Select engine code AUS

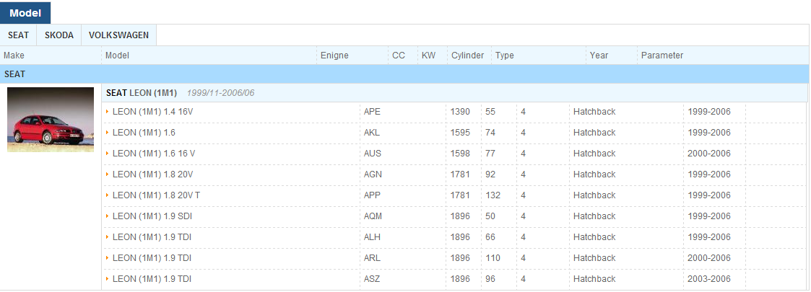tap(373, 154)
